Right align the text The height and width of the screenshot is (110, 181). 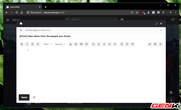coord(104,44)
